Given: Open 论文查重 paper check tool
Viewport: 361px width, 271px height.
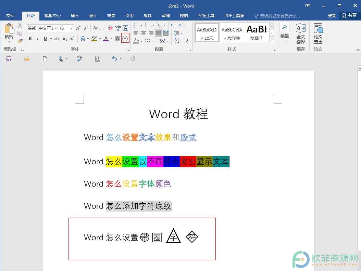Looking at the screenshot, I should [318, 33].
